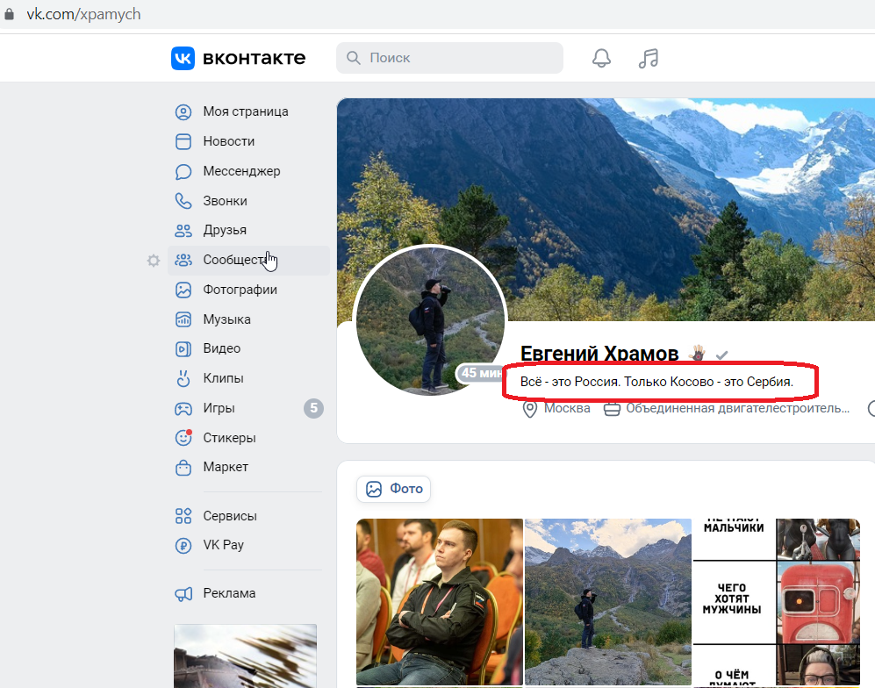Click the ВКОНТАКТЕ wordmark link

click(254, 58)
